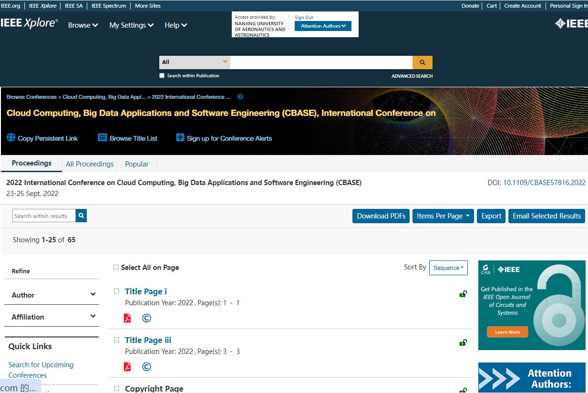Open the Help dropdown menu
The height and width of the screenshot is (393, 588).
pos(176,25)
